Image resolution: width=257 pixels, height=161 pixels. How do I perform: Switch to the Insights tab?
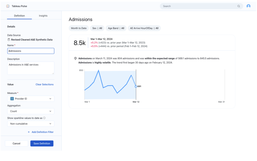tap(43, 16)
